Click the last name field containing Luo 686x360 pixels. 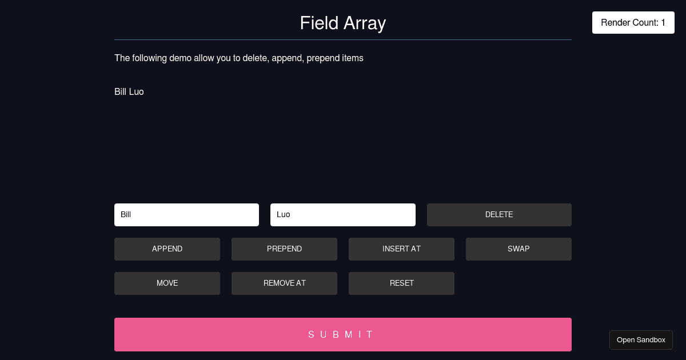343,215
